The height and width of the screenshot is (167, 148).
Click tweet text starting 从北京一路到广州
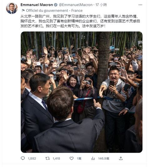[80, 21]
